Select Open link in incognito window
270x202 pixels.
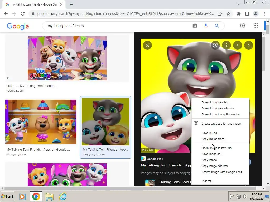click(220, 114)
